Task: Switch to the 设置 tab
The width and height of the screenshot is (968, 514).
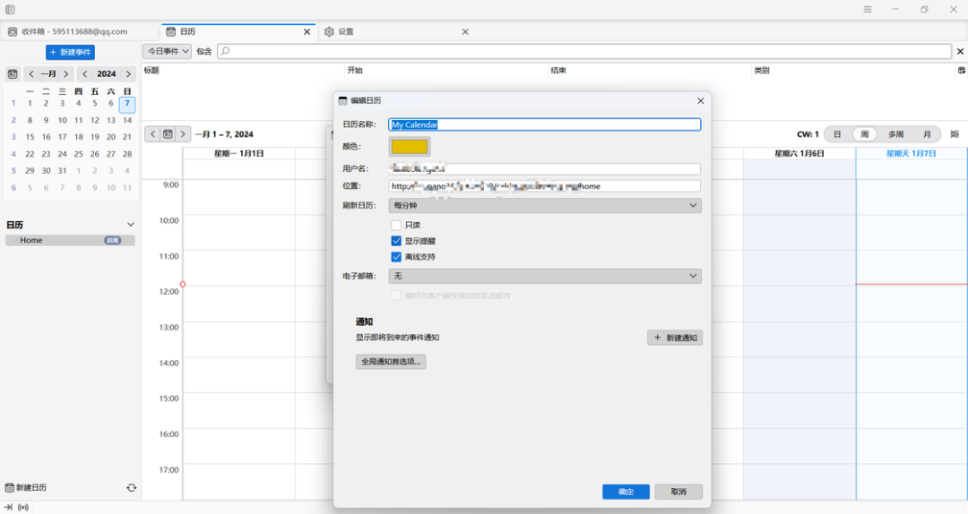Action: [395, 31]
